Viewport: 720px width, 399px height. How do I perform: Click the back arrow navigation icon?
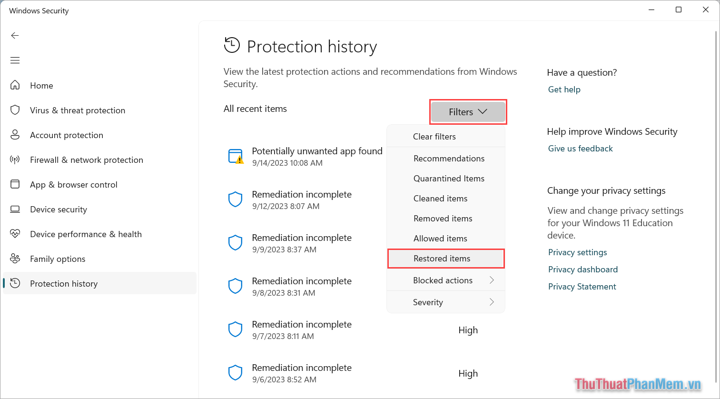click(15, 35)
